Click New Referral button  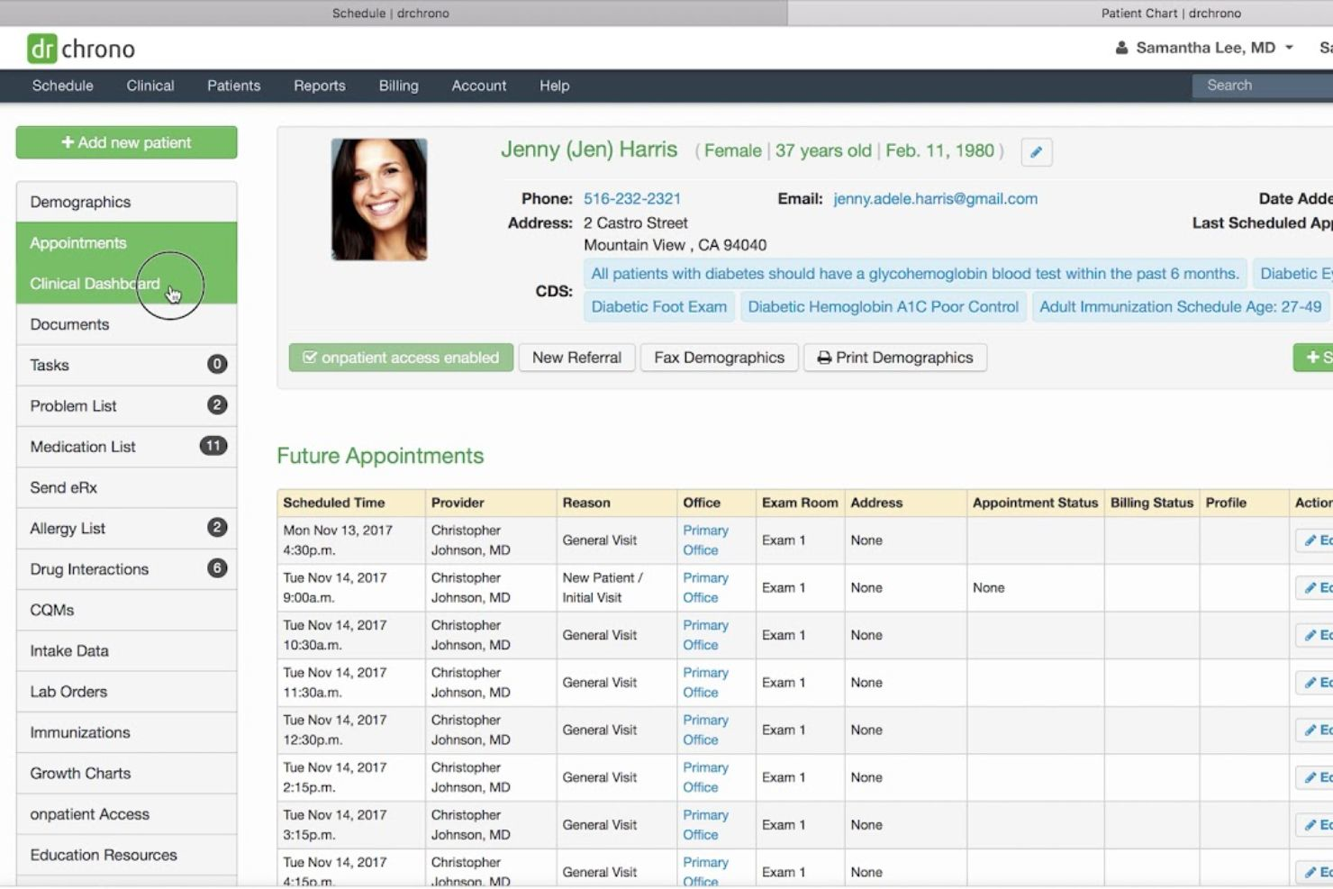576,358
